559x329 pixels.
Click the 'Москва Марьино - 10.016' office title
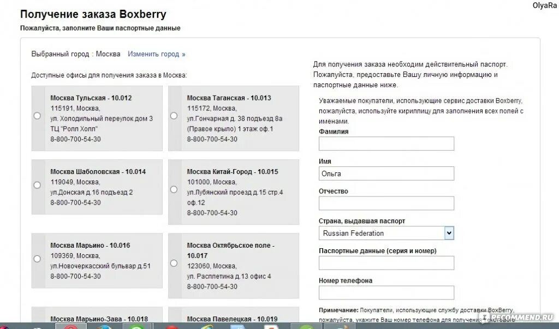(x=90, y=246)
